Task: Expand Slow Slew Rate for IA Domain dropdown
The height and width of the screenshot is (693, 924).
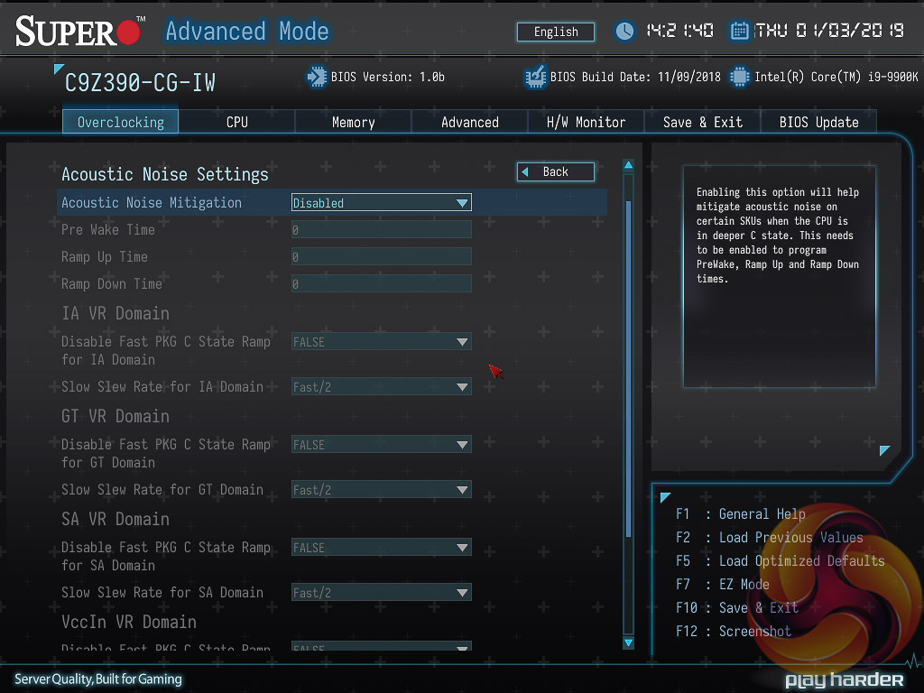Action: [x=381, y=387]
